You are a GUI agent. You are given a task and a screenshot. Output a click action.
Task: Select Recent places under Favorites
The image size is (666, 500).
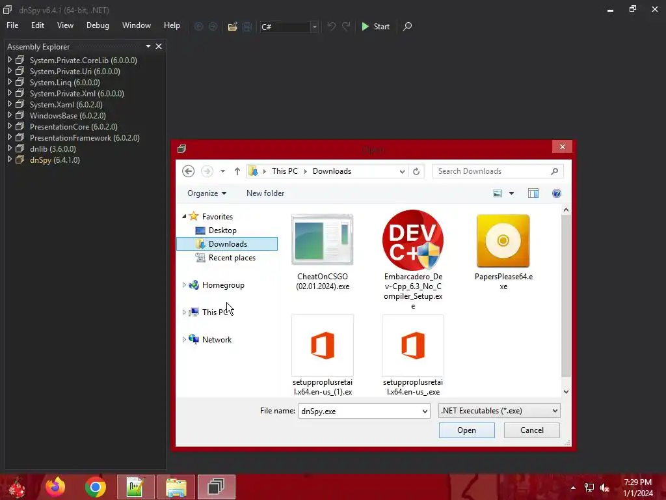[232, 258]
